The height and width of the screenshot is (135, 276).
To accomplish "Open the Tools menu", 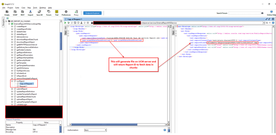I will tap(35, 8).
